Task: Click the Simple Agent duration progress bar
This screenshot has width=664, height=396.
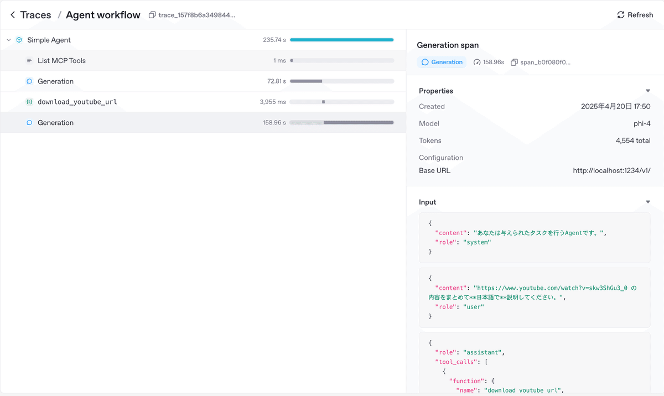Action: coord(341,40)
